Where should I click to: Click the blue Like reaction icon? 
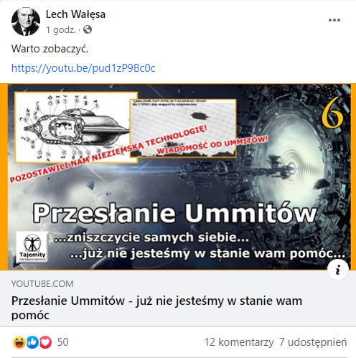[32, 342]
